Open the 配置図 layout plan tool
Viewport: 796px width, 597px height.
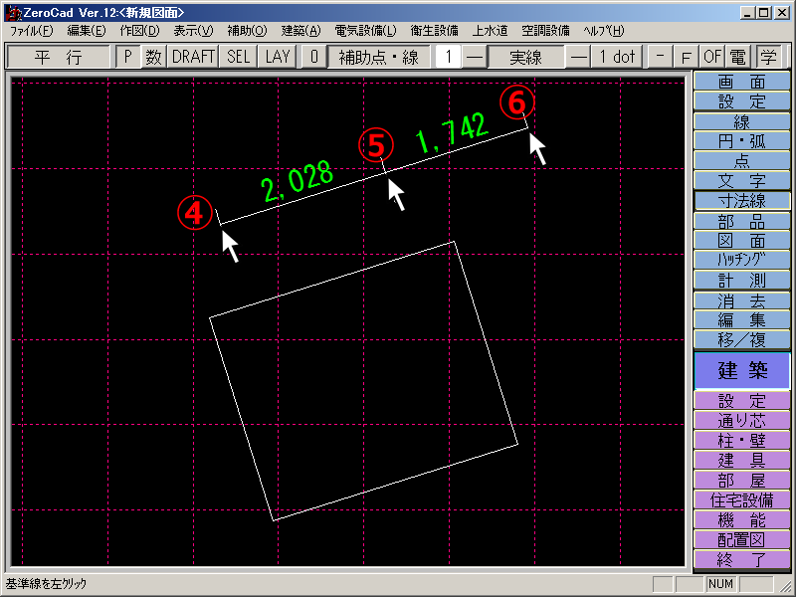(741, 539)
